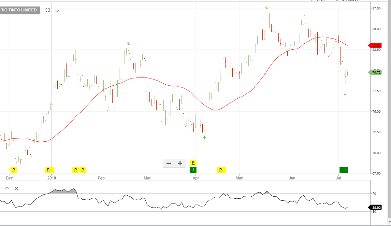Open the P marker at start of 2018

coord(49,170)
